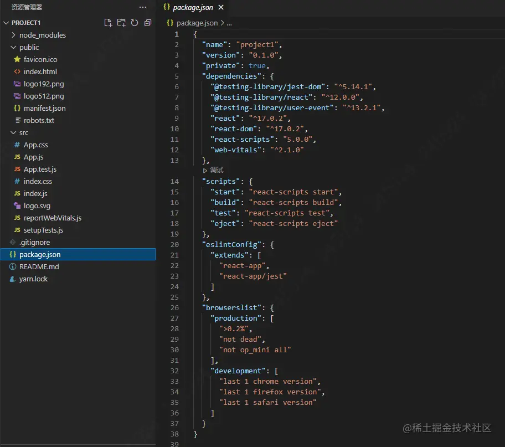Open the explorer's more actions ellipsis
Viewport: 505px width, 447px height.
pos(143,7)
